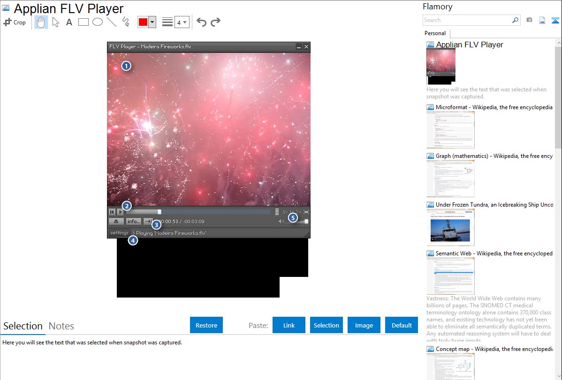Click the Flamory search field
Viewport: 562px width, 380px height.
[467, 20]
